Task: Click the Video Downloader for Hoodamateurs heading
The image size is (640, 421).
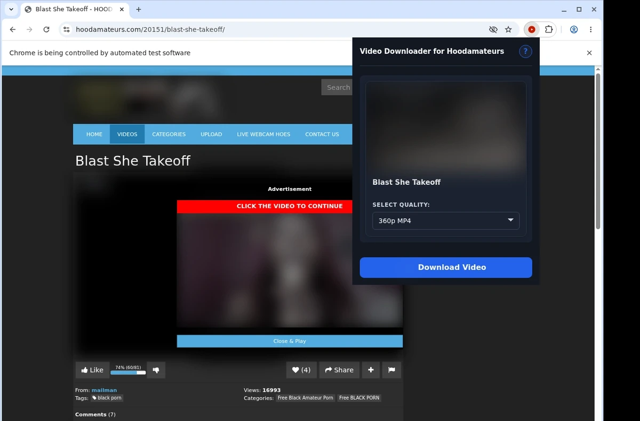Action: pyautogui.click(x=432, y=51)
